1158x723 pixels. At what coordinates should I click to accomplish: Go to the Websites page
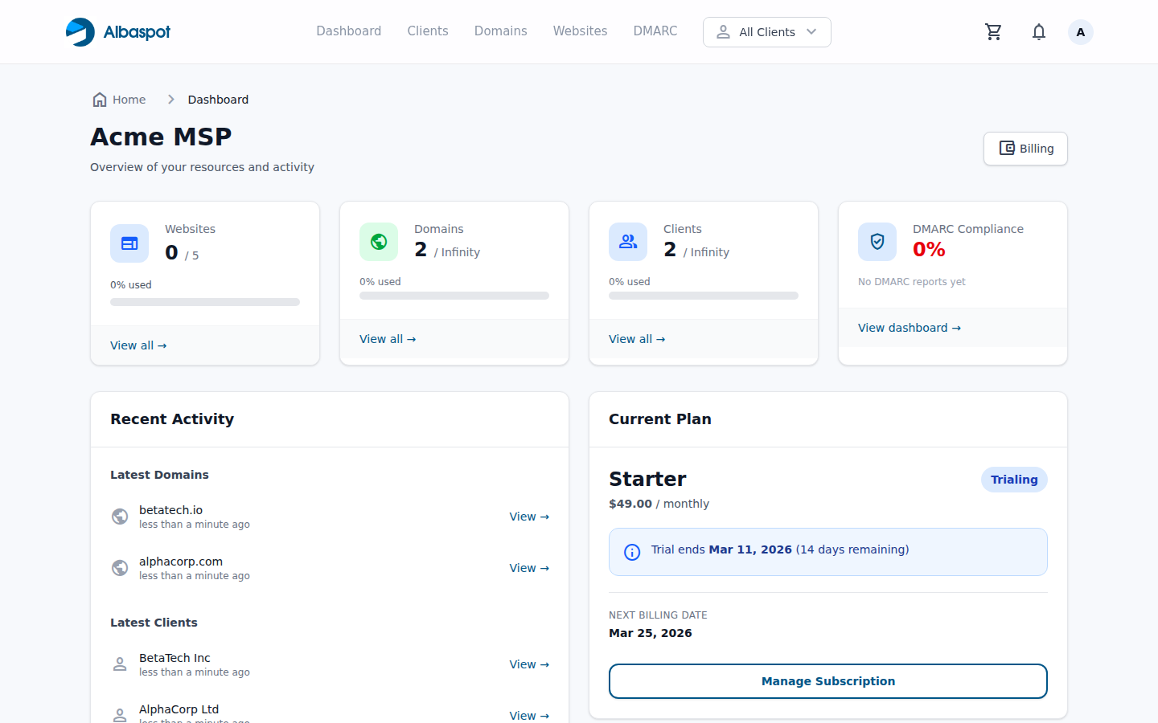(x=580, y=31)
